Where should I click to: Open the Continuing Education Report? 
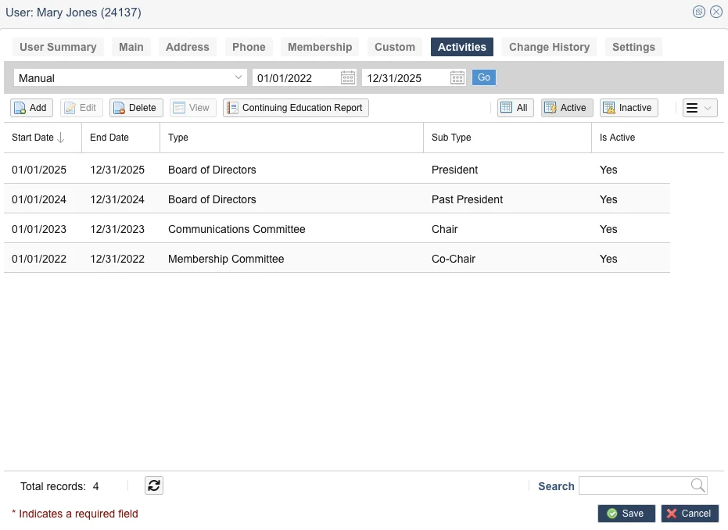[296, 107]
